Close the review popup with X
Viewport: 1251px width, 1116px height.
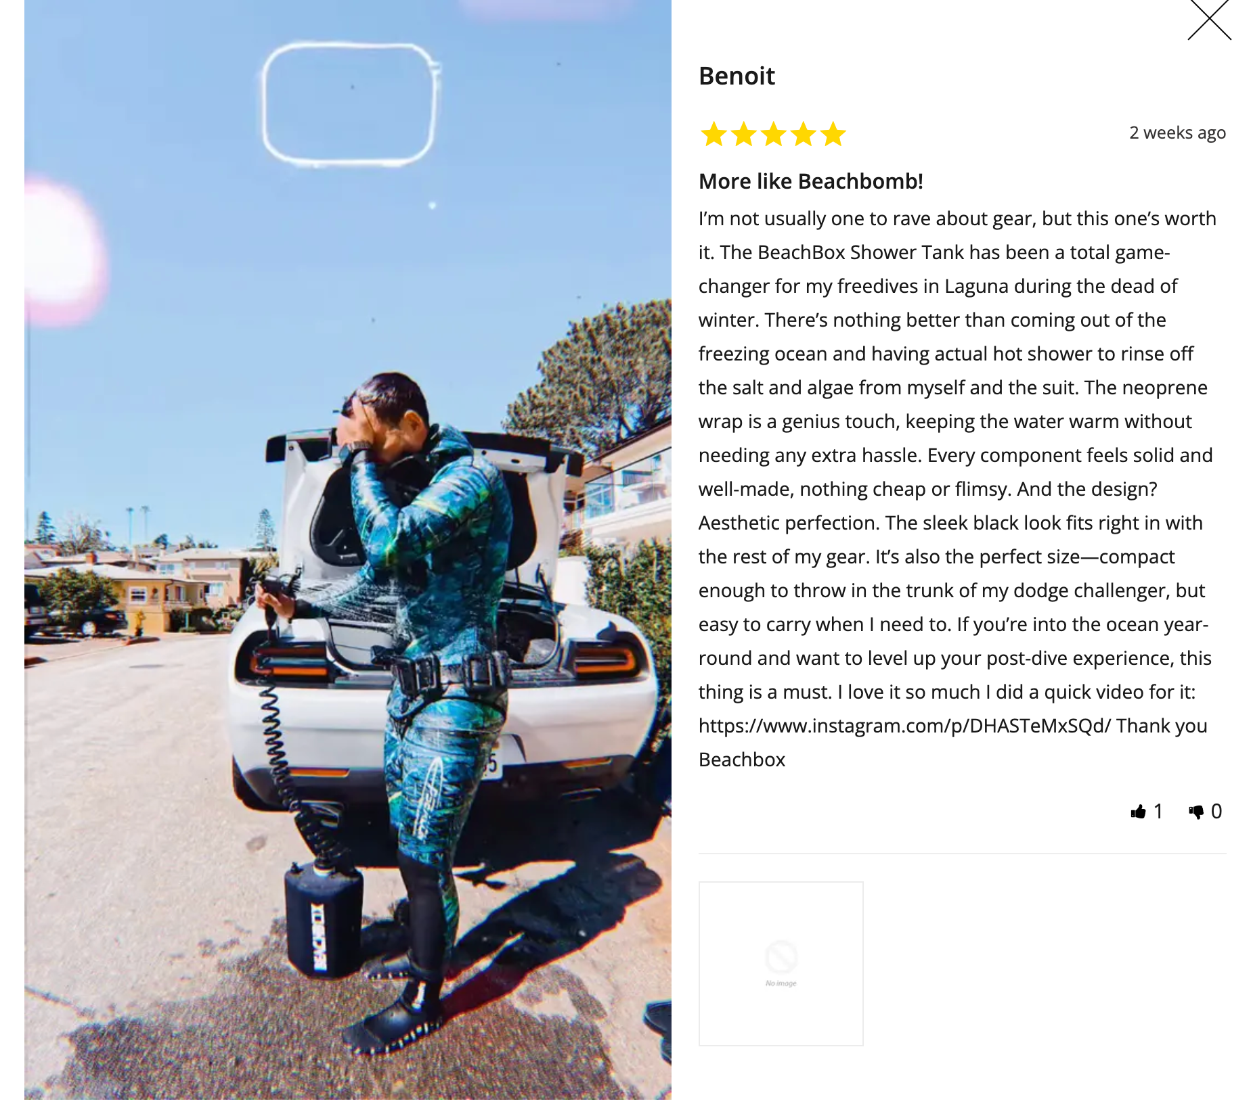(x=1209, y=20)
